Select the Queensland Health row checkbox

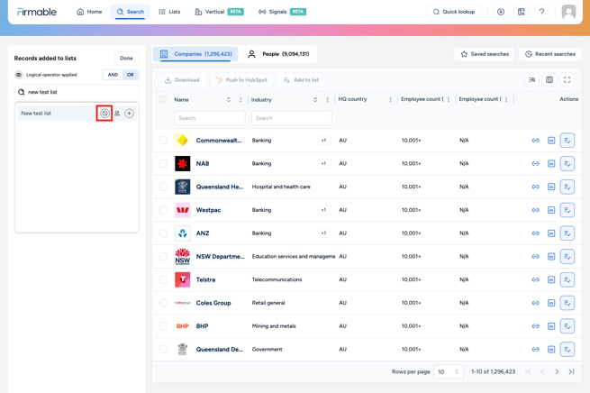[x=163, y=187]
